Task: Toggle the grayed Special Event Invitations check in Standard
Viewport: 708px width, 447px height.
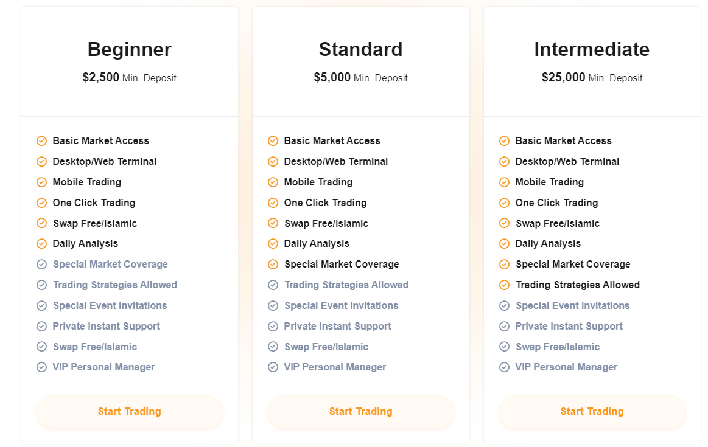Action: [273, 305]
